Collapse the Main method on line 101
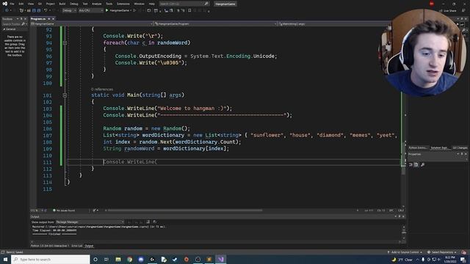The image size is (470, 264). 65,95
